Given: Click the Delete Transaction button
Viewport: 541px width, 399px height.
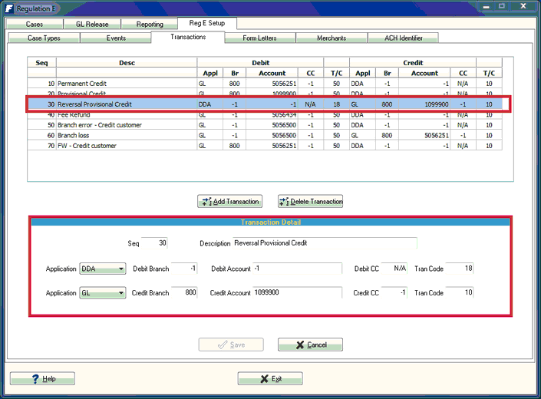Looking at the screenshot, I should click(x=310, y=202).
